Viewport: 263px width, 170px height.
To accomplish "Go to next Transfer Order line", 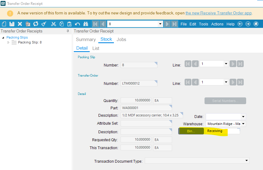I will pyautogui.click(x=233, y=82).
